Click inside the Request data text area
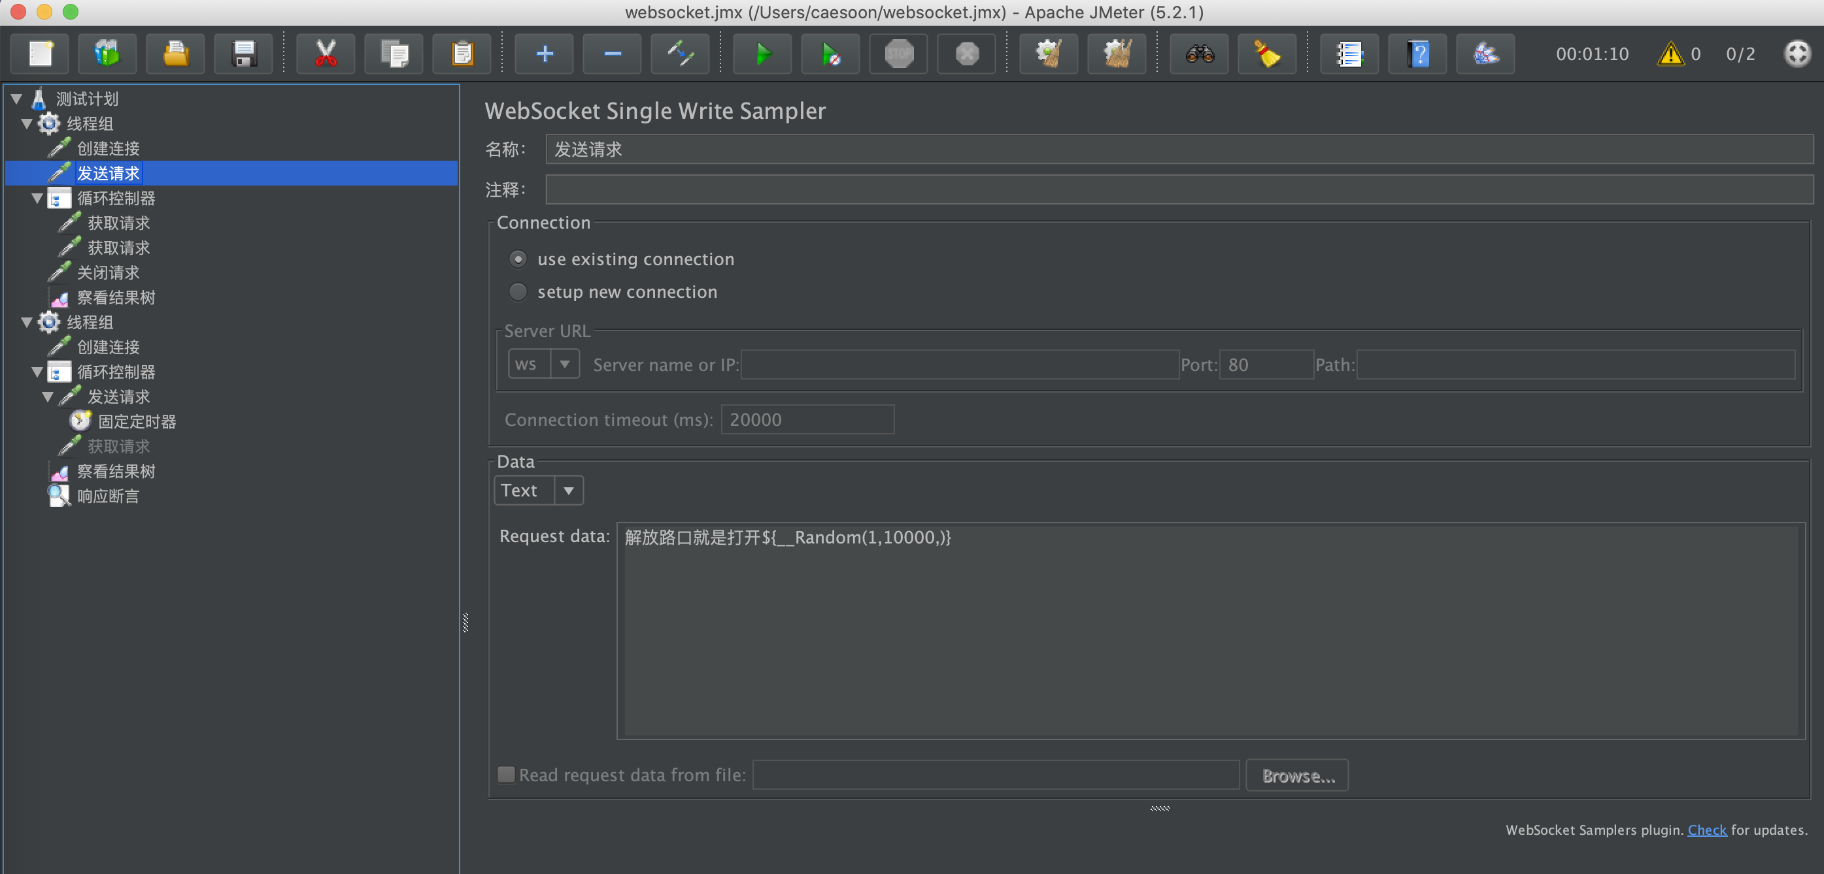This screenshot has height=874, width=1824. coord(1204,630)
